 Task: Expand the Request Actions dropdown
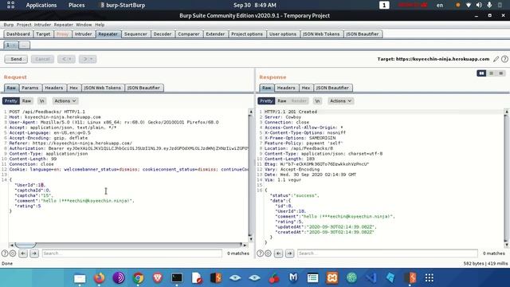coord(65,101)
